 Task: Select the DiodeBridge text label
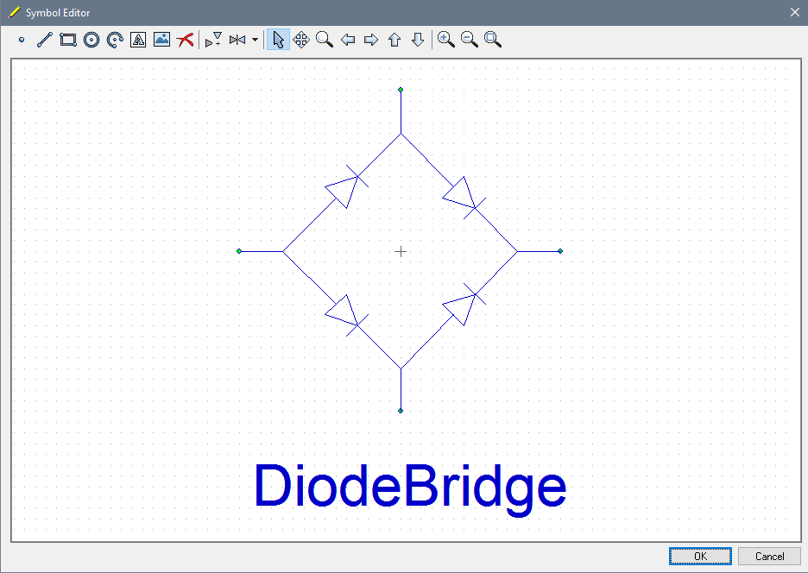pyautogui.click(x=410, y=488)
